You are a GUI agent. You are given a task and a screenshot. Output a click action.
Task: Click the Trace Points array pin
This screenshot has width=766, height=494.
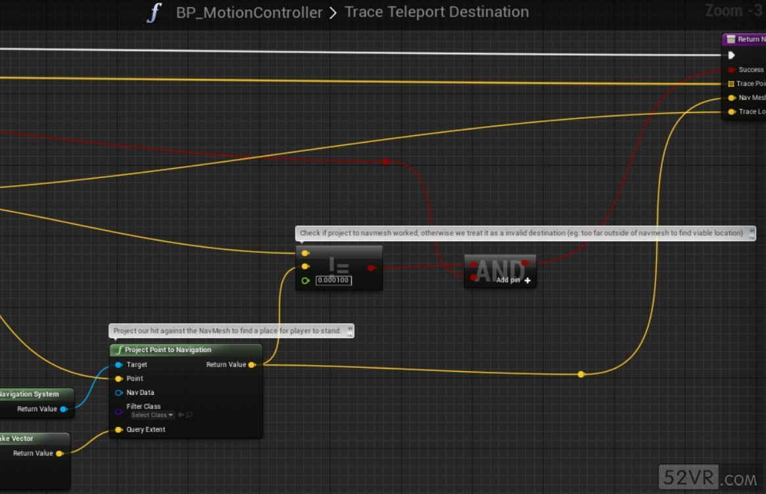tap(731, 84)
